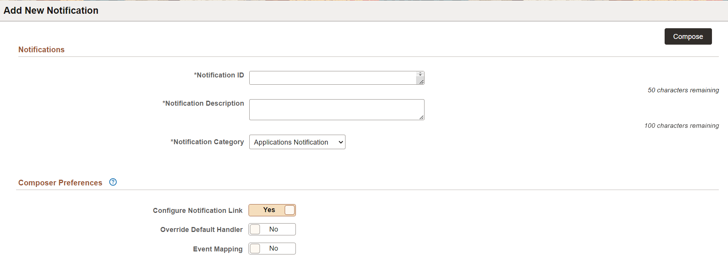Click the '100 characters remaining' text
Screen dimensions: 728x264
coord(682,126)
